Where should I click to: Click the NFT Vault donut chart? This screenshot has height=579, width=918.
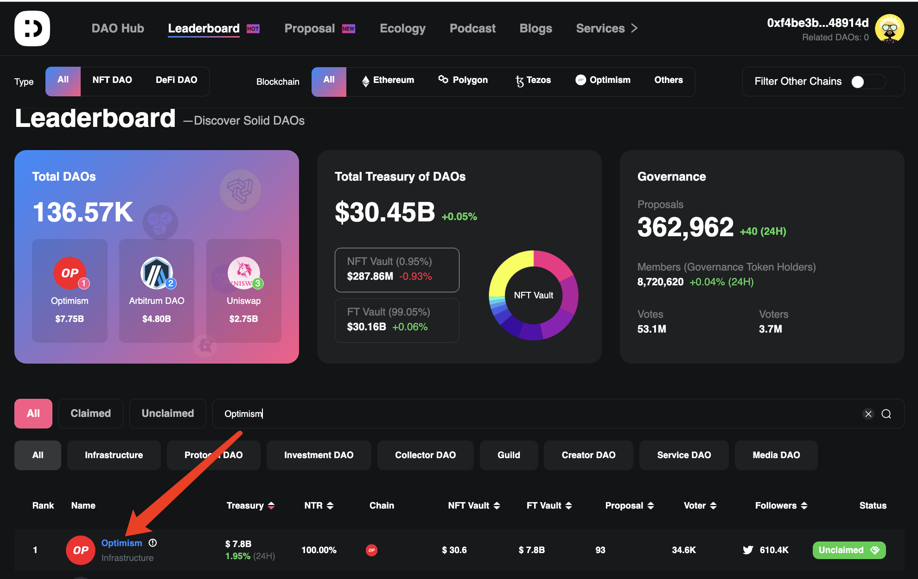click(x=533, y=295)
